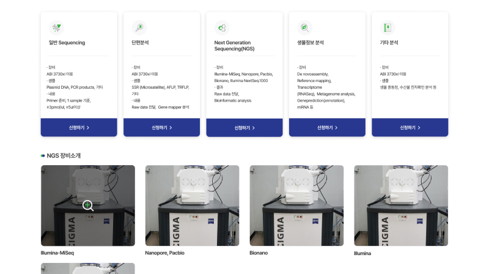
Task: Click the 생물정보 분석 leaf search icon
Action: tap(304, 28)
